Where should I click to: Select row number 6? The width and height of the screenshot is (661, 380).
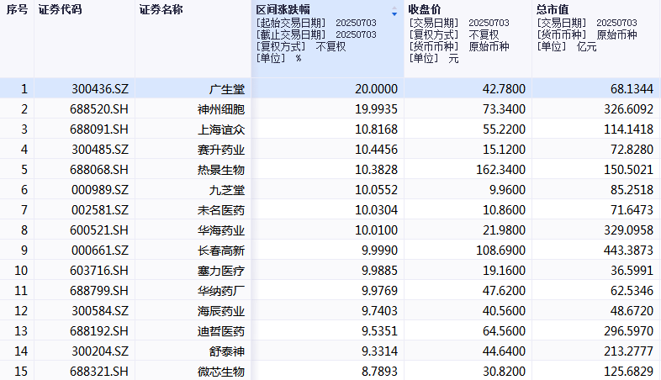tap(24, 190)
